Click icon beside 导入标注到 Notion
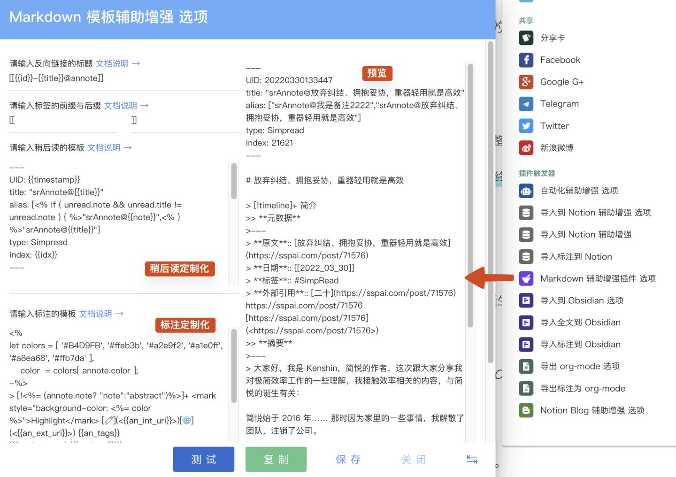This screenshot has width=676, height=477. tap(526, 256)
